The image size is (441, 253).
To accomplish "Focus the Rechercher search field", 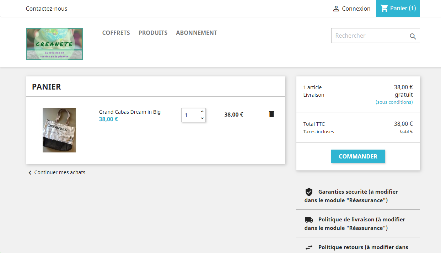I will 371,36.
